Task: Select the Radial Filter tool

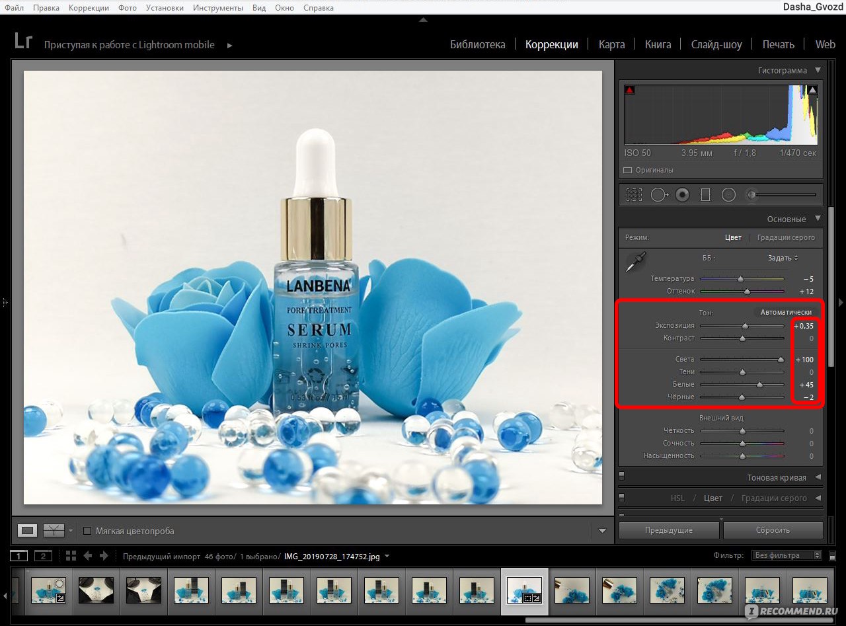Action: (x=728, y=194)
